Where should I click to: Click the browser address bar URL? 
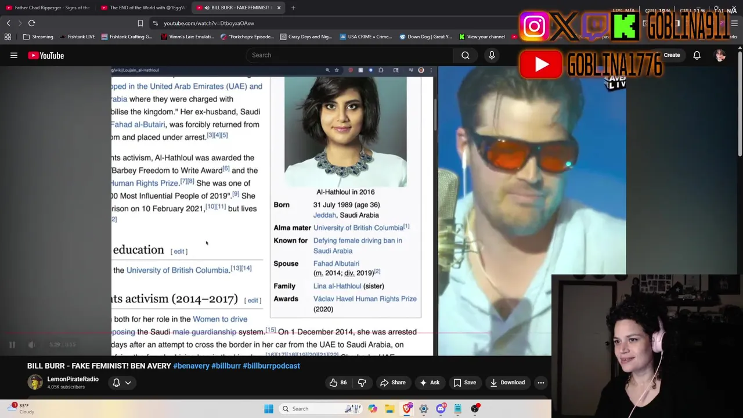tap(209, 23)
